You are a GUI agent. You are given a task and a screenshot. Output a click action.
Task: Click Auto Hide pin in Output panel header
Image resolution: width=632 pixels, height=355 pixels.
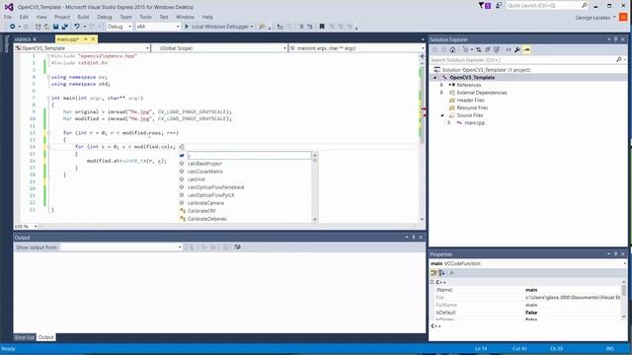click(x=414, y=238)
